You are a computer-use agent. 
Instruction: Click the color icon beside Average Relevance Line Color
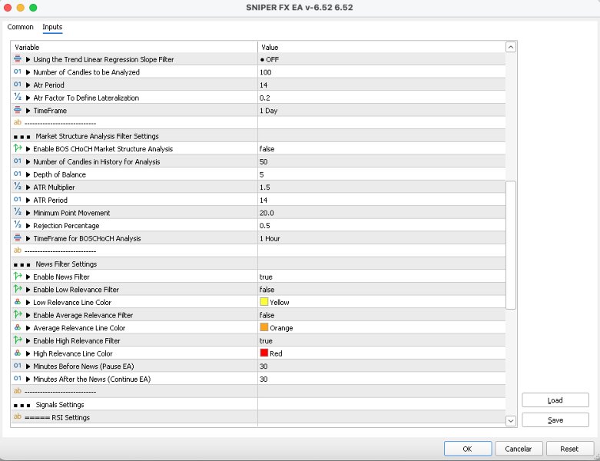pyautogui.click(x=18, y=327)
